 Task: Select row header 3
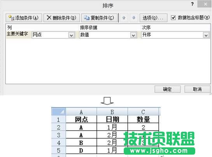59,135
